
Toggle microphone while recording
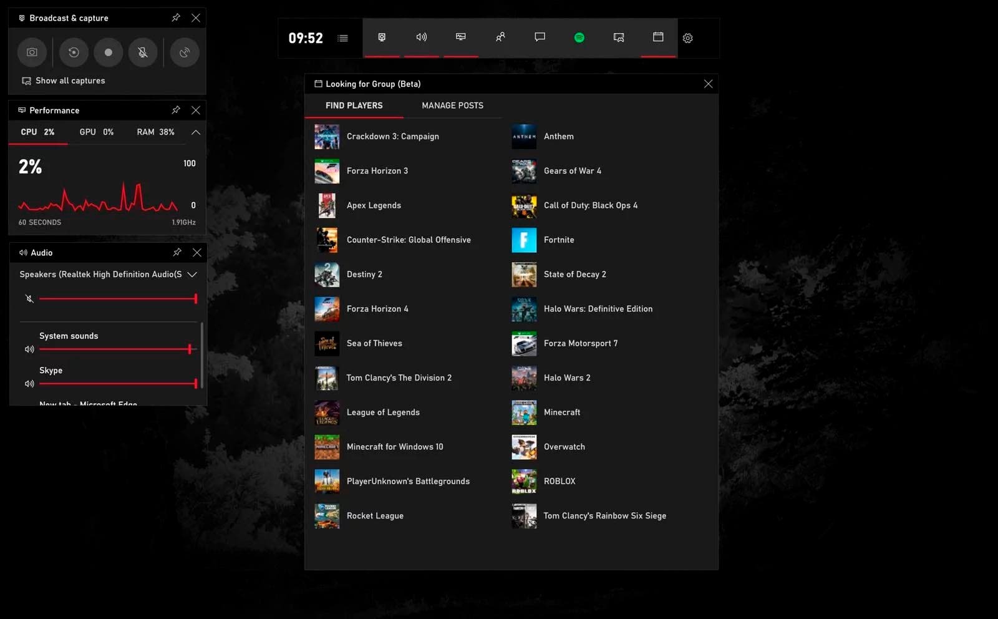pyautogui.click(x=143, y=52)
